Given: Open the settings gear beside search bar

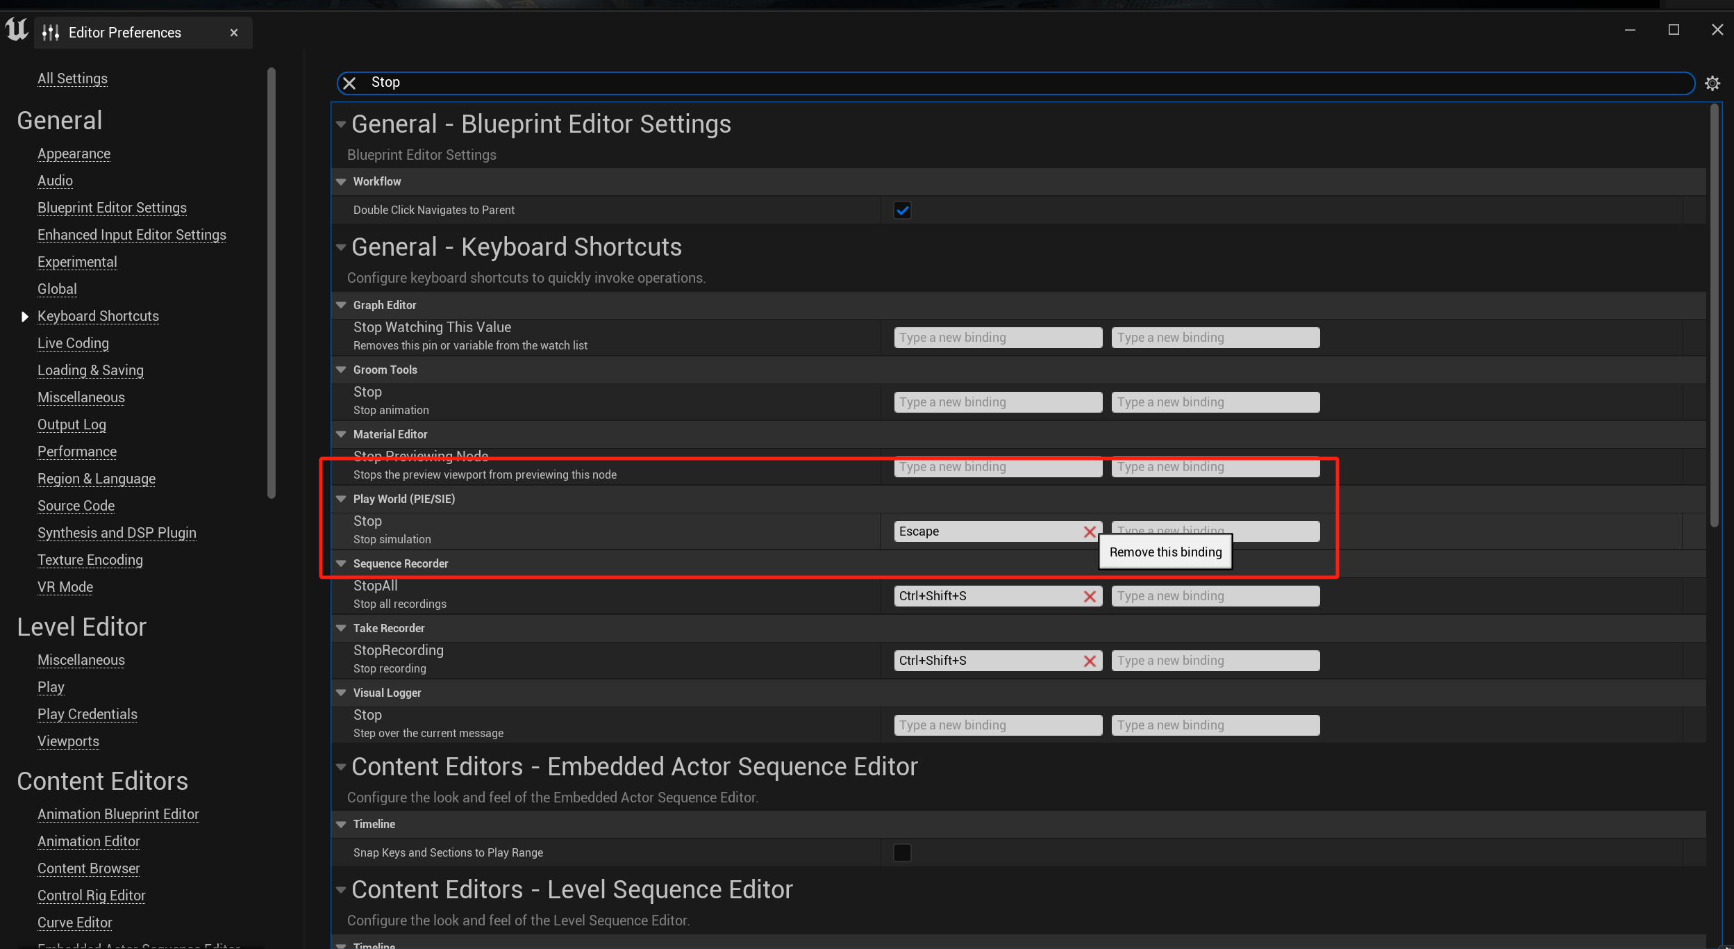Looking at the screenshot, I should (x=1712, y=83).
